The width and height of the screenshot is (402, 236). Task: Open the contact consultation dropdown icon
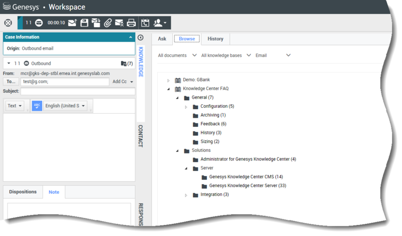click(x=160, y=23)
